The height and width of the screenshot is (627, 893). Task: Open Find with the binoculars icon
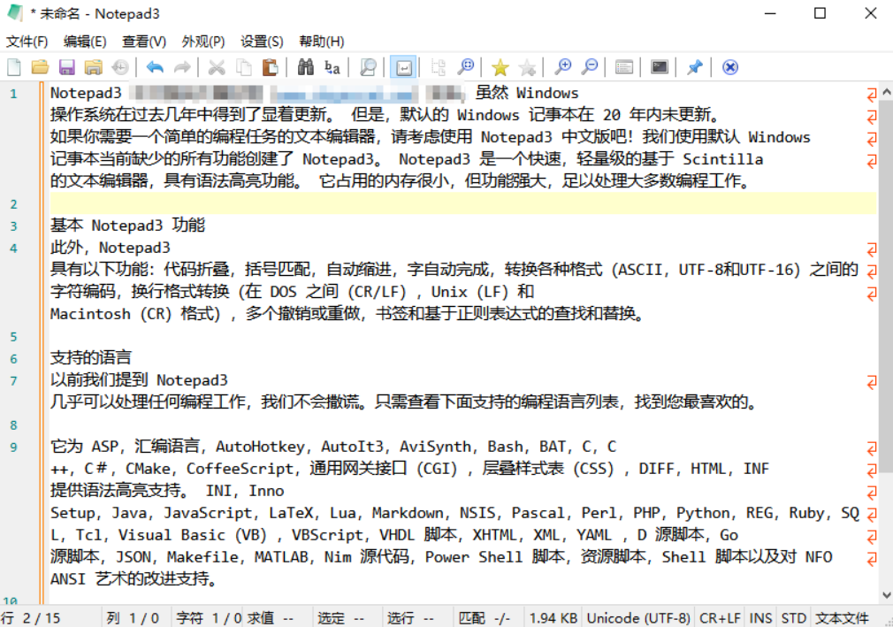click(306, 67)
